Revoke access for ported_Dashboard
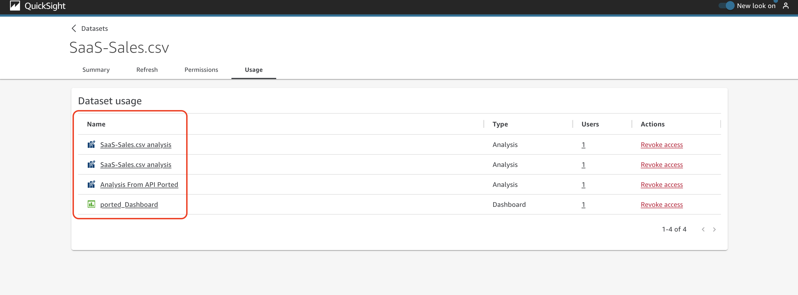The width and height of the screenshot is (798, 295). [661, 204]
